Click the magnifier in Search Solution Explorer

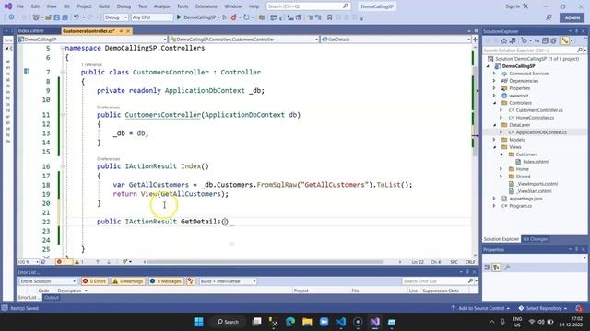pyautogui.click(x=580, y=50)
